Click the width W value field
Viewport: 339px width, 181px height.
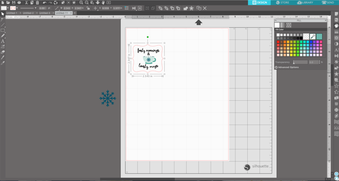[67, 8]
